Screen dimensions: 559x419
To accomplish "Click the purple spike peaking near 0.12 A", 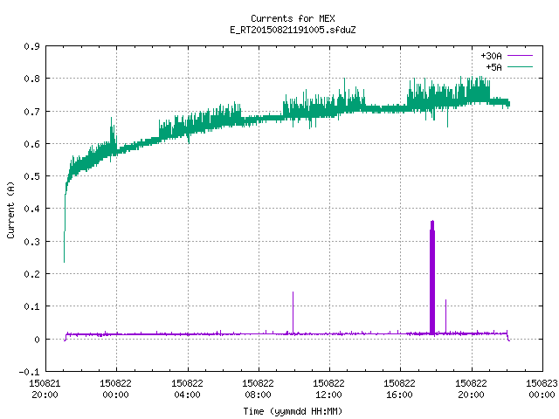I will tap(445, 316).
